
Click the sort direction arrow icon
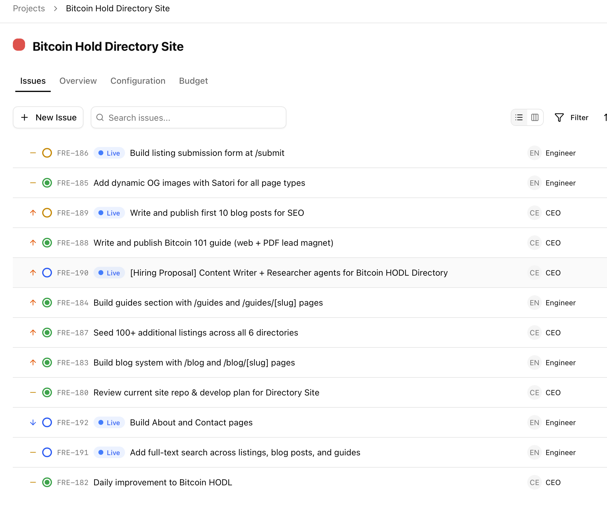click(604, 117)
